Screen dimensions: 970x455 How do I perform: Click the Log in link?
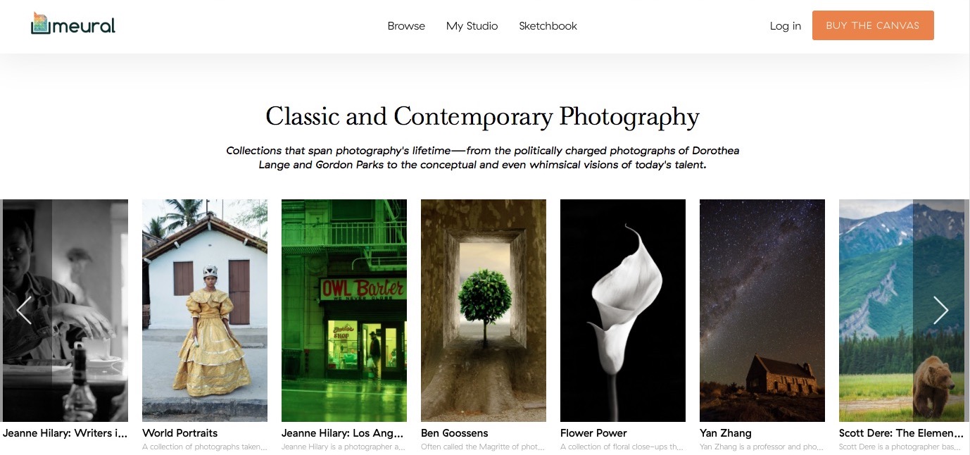tap(786, 26)
